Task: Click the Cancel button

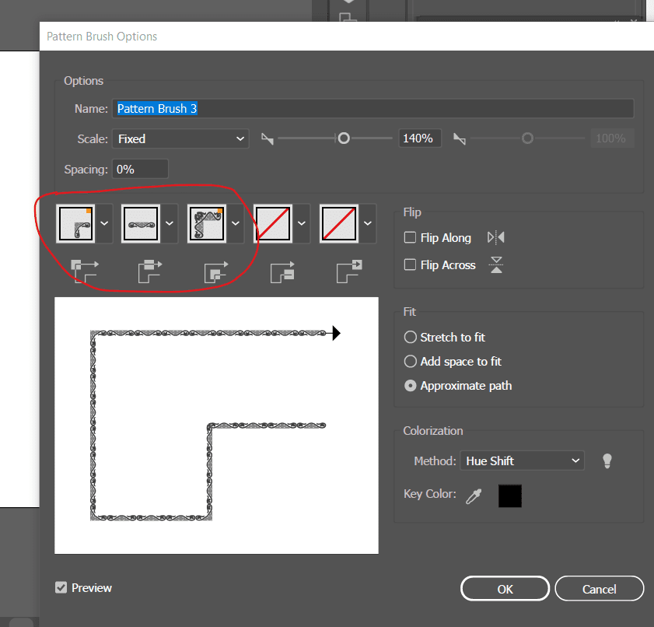Action: coord(600,589)
